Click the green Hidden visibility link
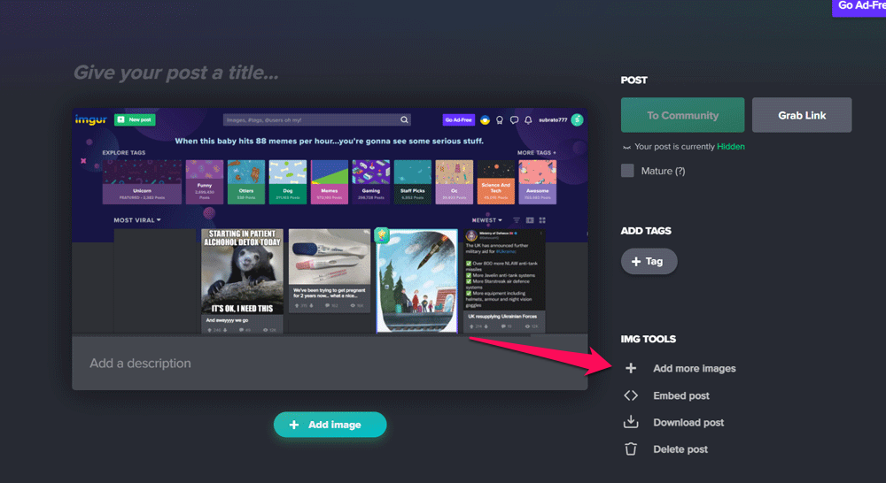 [731, 147]
